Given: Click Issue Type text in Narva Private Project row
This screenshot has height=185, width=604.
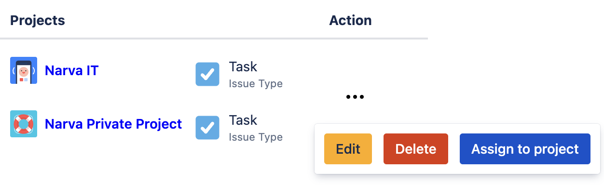Looking at the screenshot, I should 256,137.
